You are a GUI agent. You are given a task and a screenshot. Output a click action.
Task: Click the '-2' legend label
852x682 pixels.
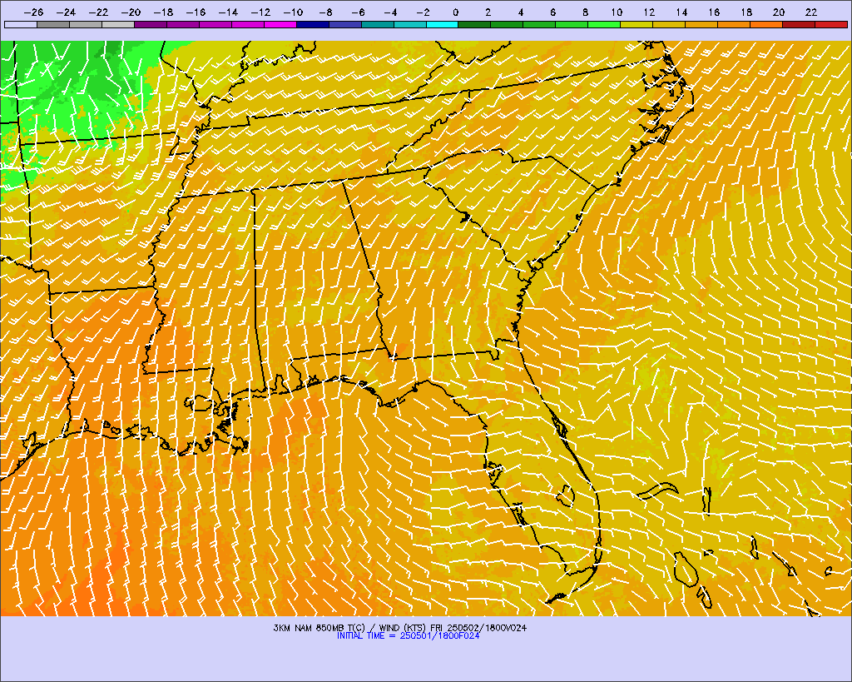tap(423, 12)
